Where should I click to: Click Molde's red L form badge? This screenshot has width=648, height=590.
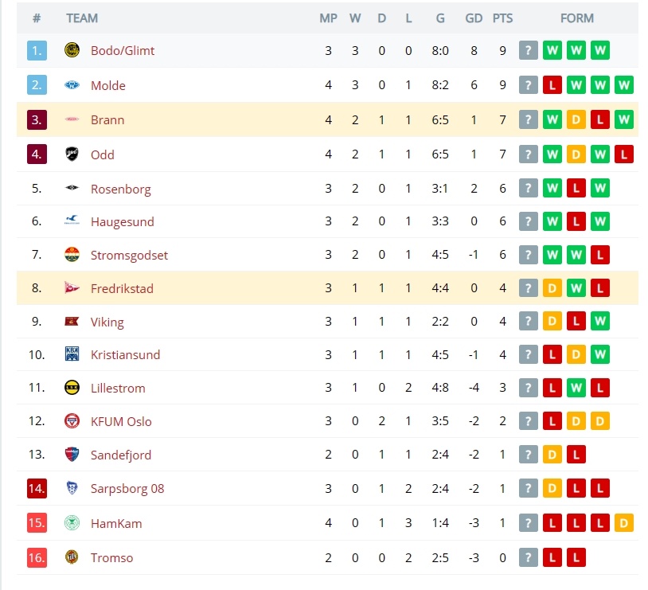[552, 85]
